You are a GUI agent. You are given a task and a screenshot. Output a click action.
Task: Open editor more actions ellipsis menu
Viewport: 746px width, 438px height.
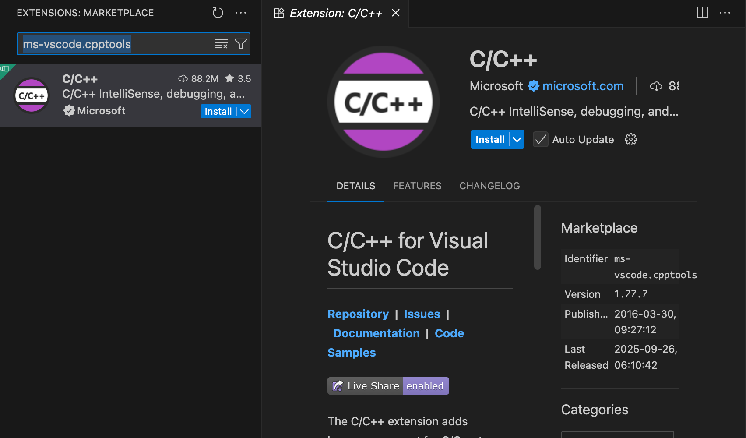point(725,13)
